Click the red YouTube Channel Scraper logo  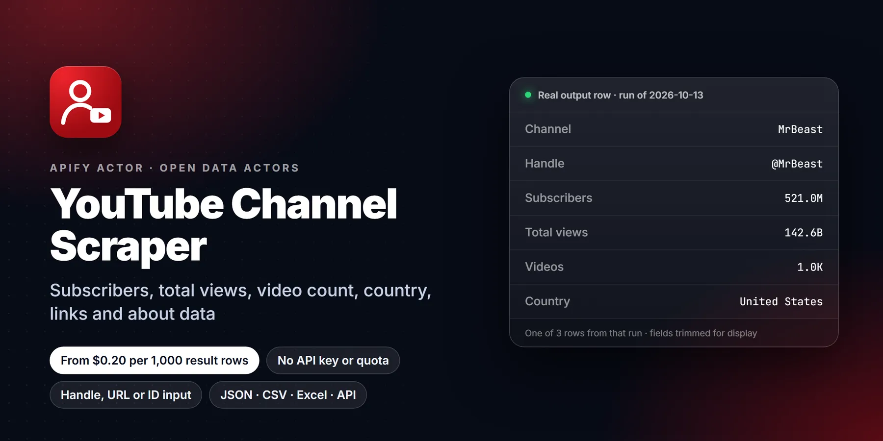85,102
